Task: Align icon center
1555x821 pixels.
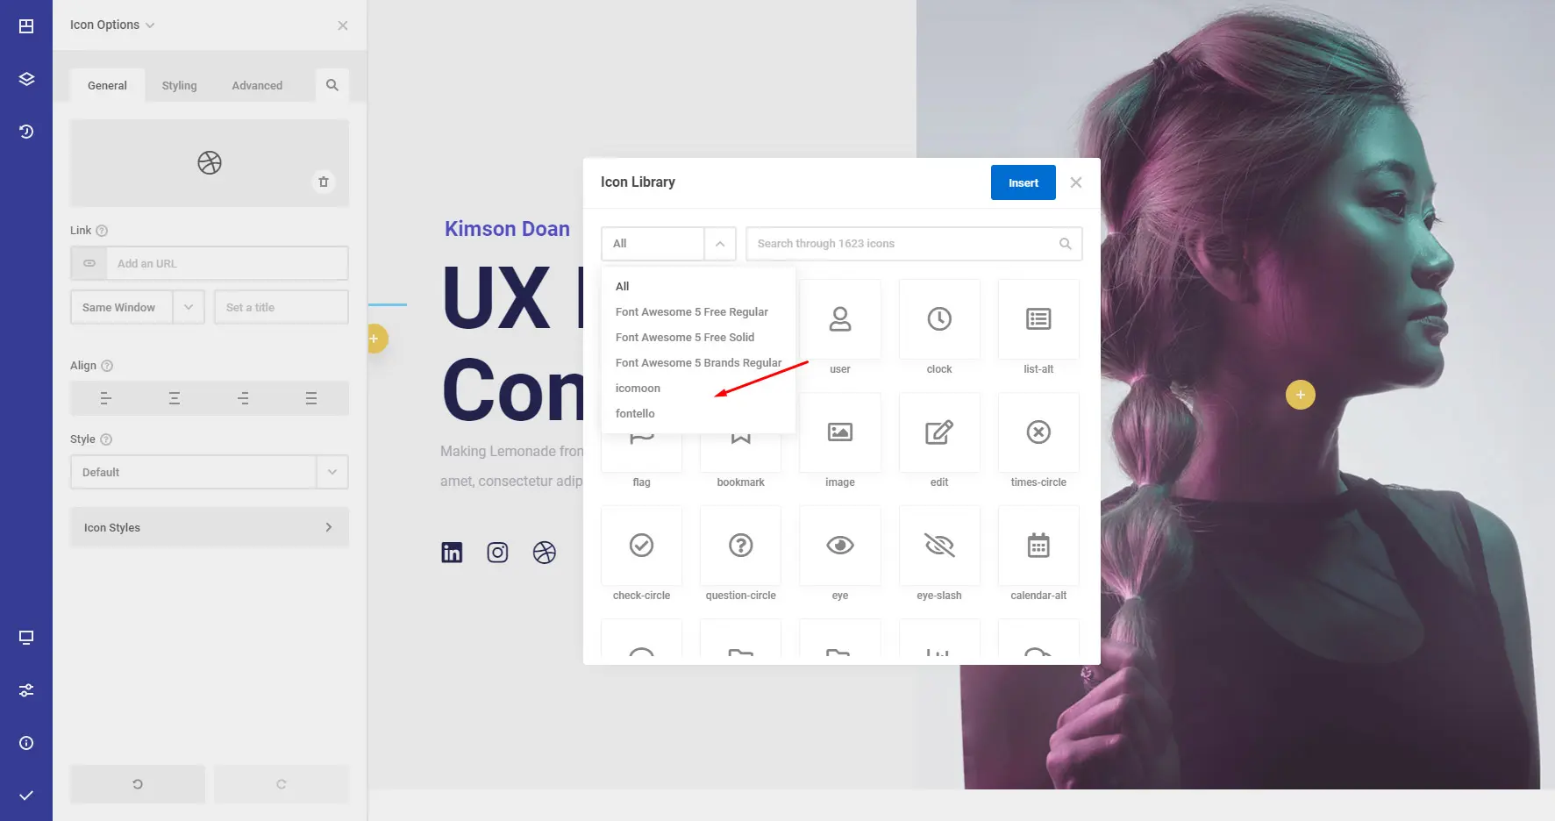Action: (175, 398)
